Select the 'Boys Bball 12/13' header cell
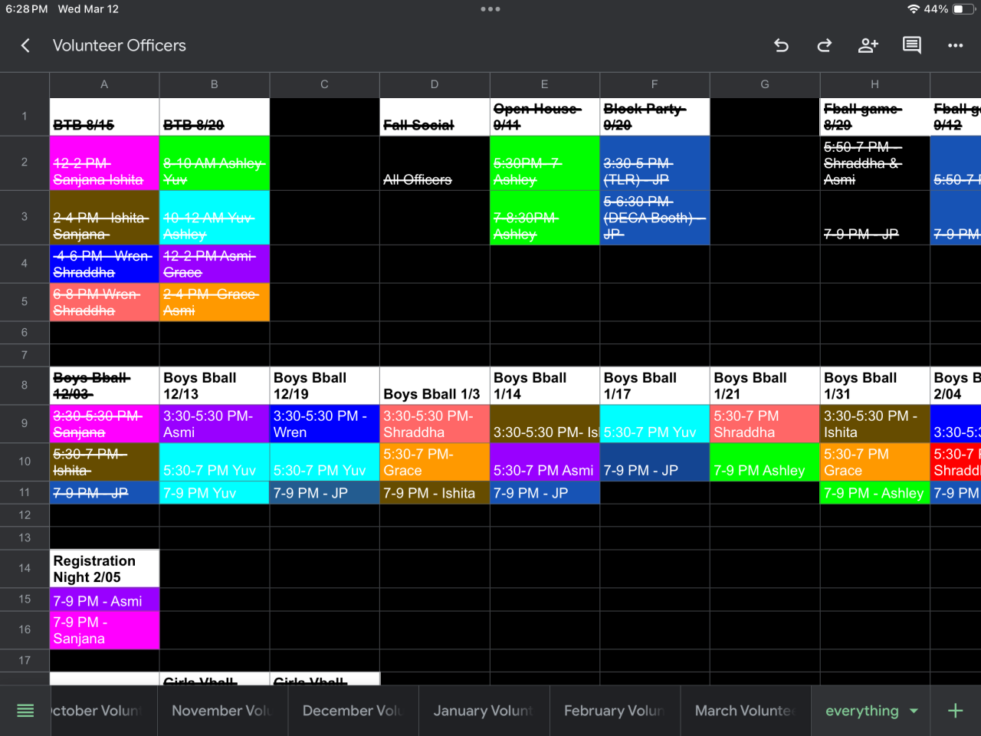Image resolution: width=981 pixels, height=736 pixels. 215,386
